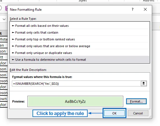Pick 'Format only values above or below average'
Viewport: 160px width, 126px height.
[80, 46]
